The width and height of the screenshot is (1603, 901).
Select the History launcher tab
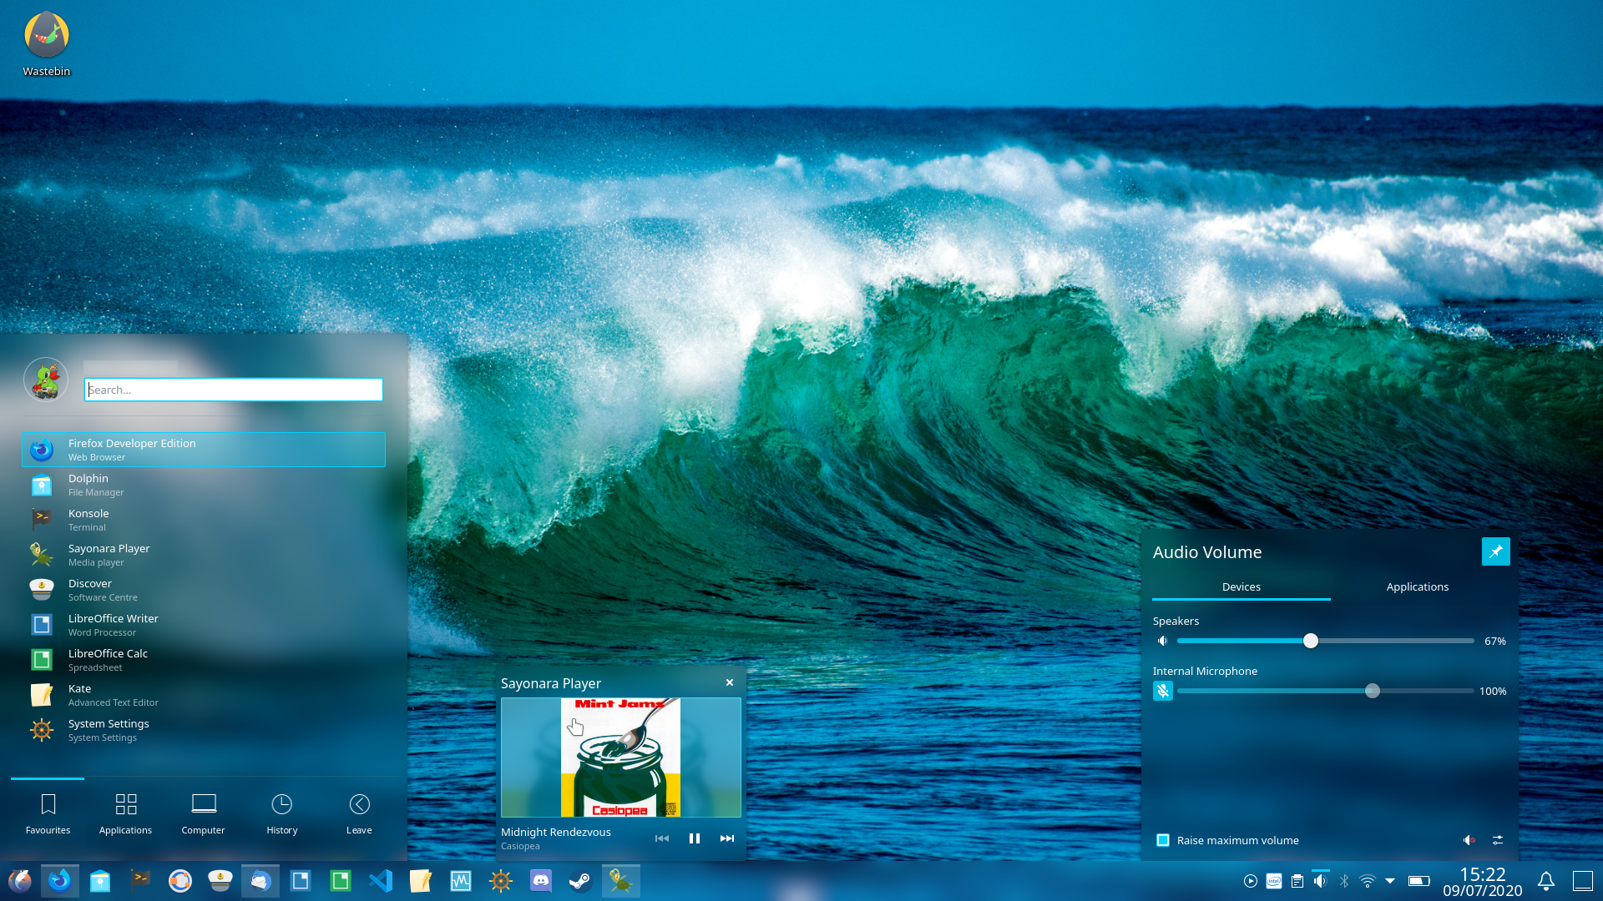(x=281, y=813)
